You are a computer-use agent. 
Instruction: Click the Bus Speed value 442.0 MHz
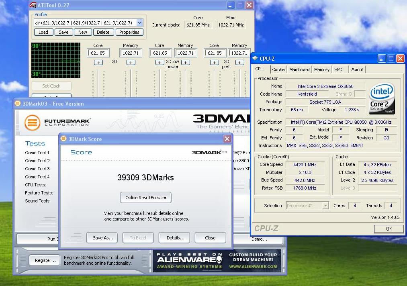tap(305, 180)
